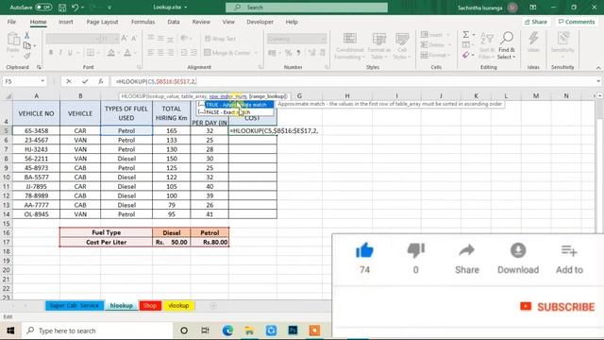Switch to the View tab

[x=228, y=22]
